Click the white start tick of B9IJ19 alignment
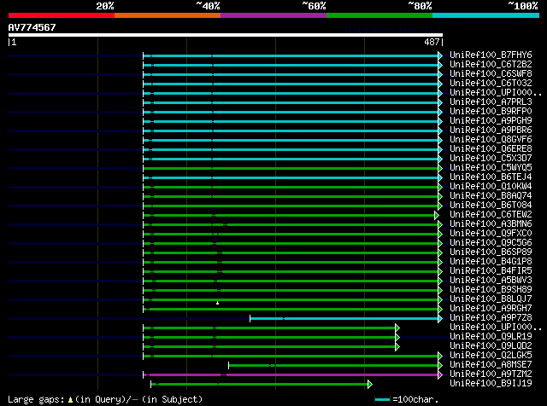The image size is (547, 406). pyautogui.click(x=150, y=385)
